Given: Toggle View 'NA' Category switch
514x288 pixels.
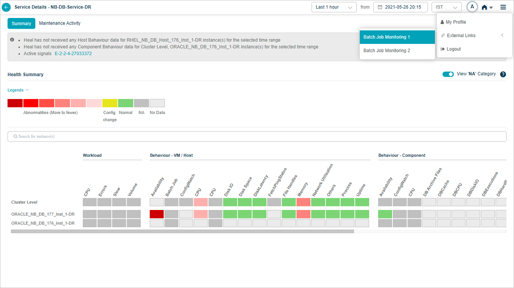Looking at the screenshot, I should coord(448,74).
